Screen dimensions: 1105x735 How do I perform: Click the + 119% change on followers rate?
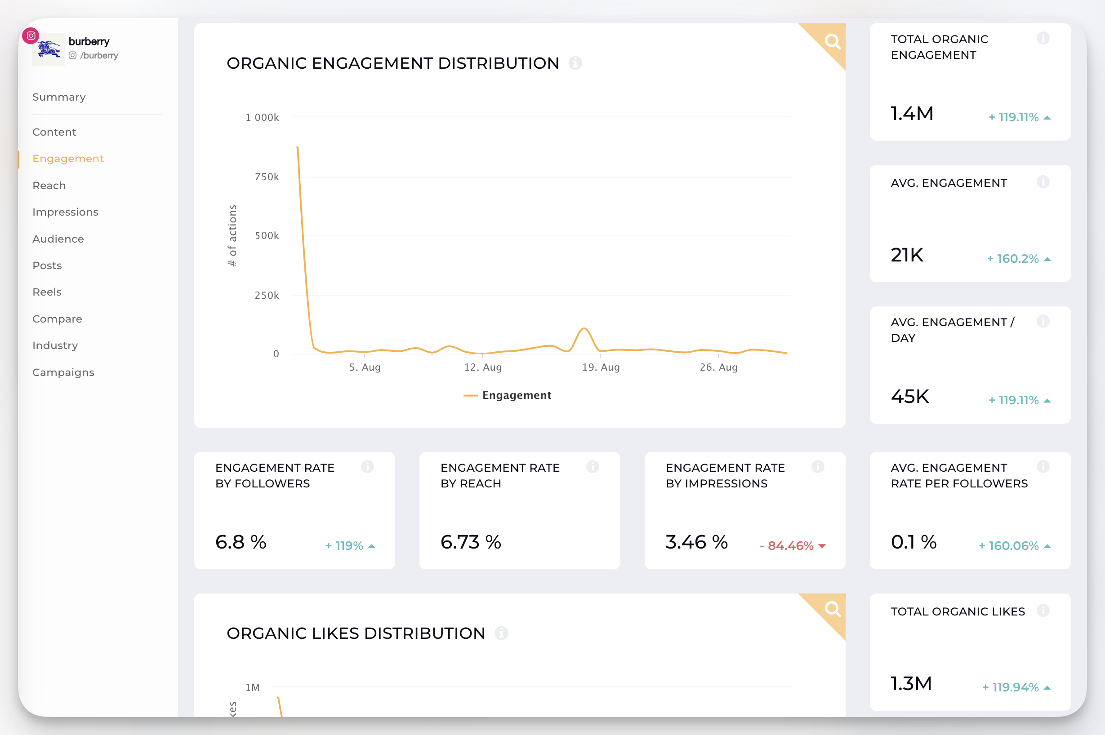(x=350, y=546)
